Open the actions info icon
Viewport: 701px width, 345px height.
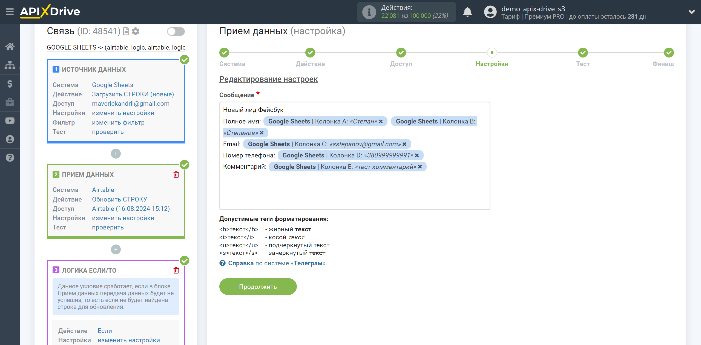[369, 12]
